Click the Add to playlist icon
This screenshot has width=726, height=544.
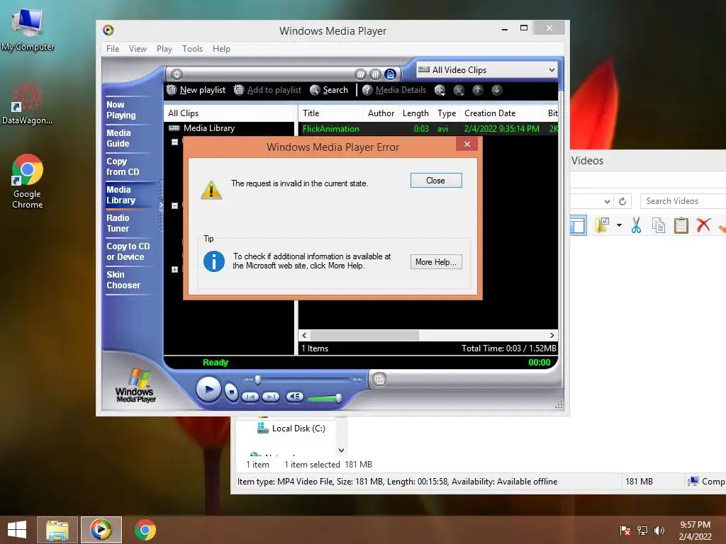239,90
